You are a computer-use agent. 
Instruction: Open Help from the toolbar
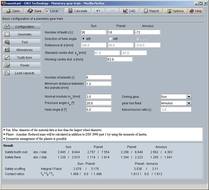(192, 11)
